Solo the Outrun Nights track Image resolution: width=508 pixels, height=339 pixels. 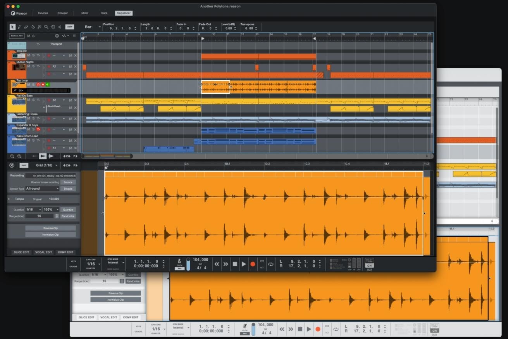tap(33, 66)
